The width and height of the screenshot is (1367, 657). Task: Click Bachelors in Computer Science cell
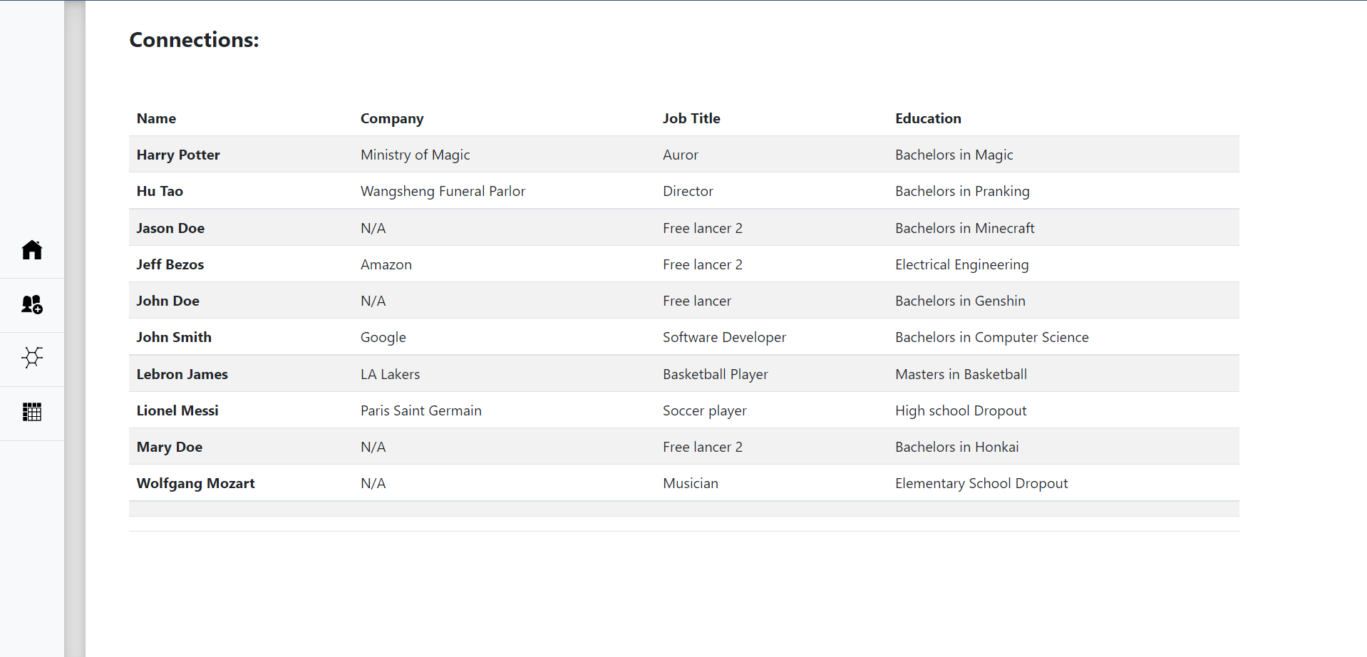click(x=992, y=337)
